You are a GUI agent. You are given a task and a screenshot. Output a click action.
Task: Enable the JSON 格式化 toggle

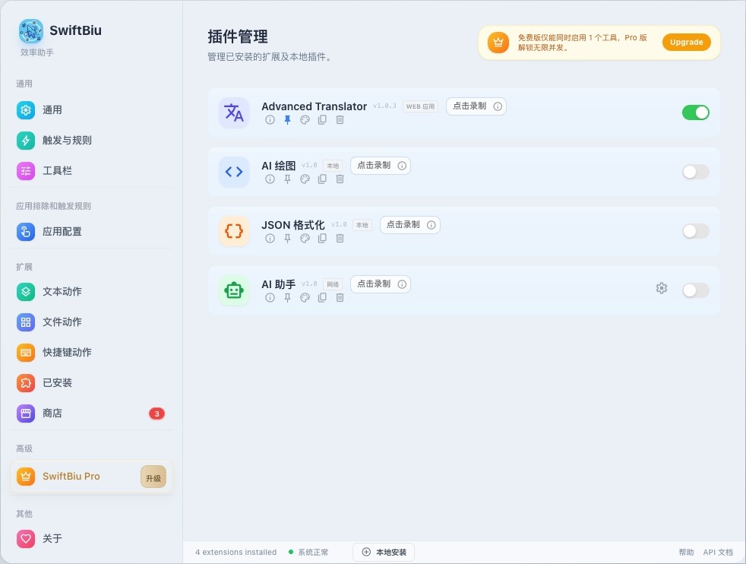[696, 231]
